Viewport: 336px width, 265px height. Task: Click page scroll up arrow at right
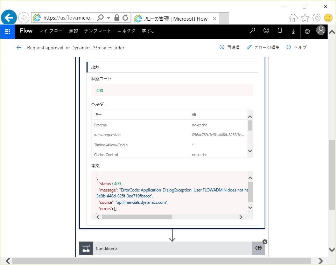[x=332, y=32]
